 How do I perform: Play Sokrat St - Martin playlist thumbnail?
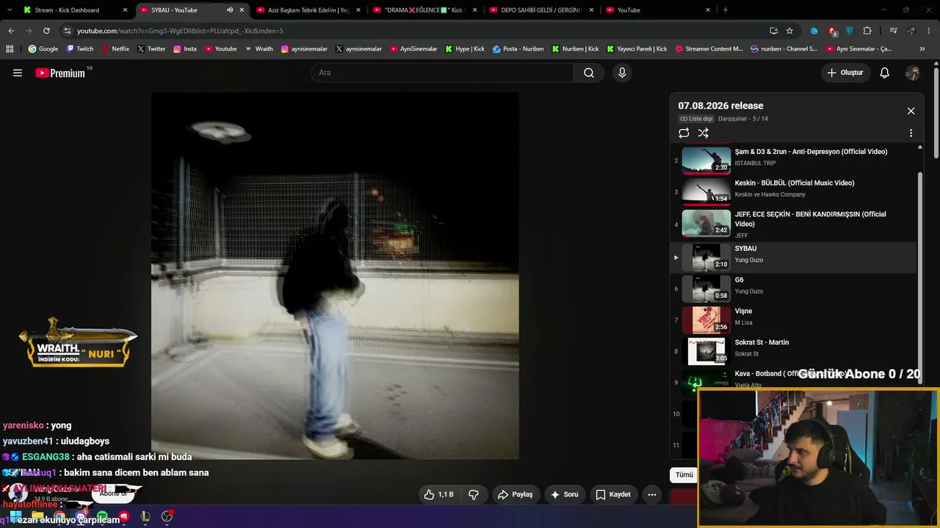(x=706, y=351)
